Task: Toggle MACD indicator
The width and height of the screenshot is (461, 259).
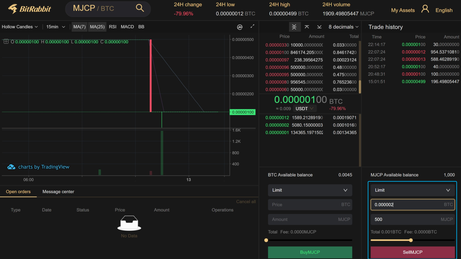Action: click(127, 27)
